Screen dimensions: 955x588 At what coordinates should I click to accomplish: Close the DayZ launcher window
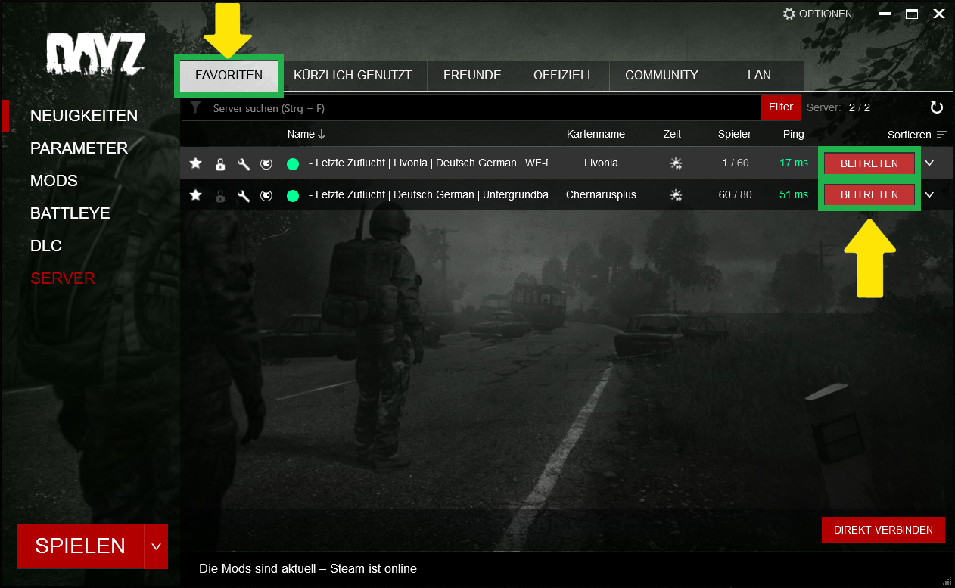(x=939, y=14)
